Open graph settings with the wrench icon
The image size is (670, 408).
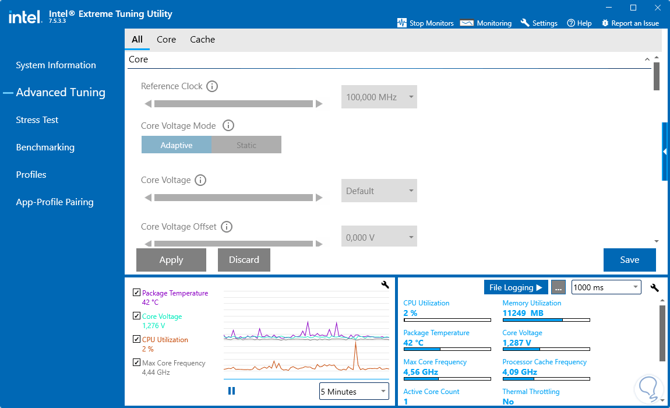click(x=385, y=285)
